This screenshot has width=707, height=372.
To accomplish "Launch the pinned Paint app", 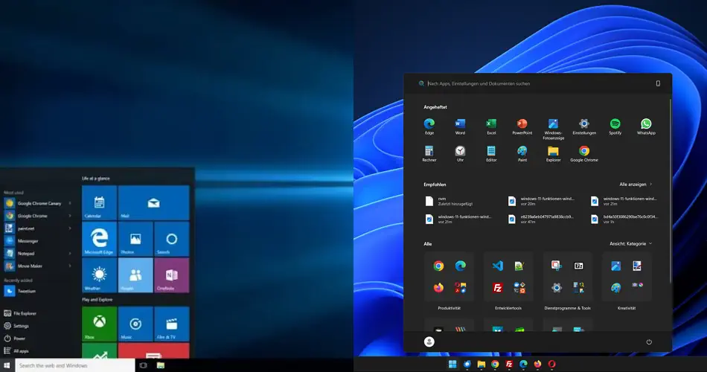I will point(522,153).
